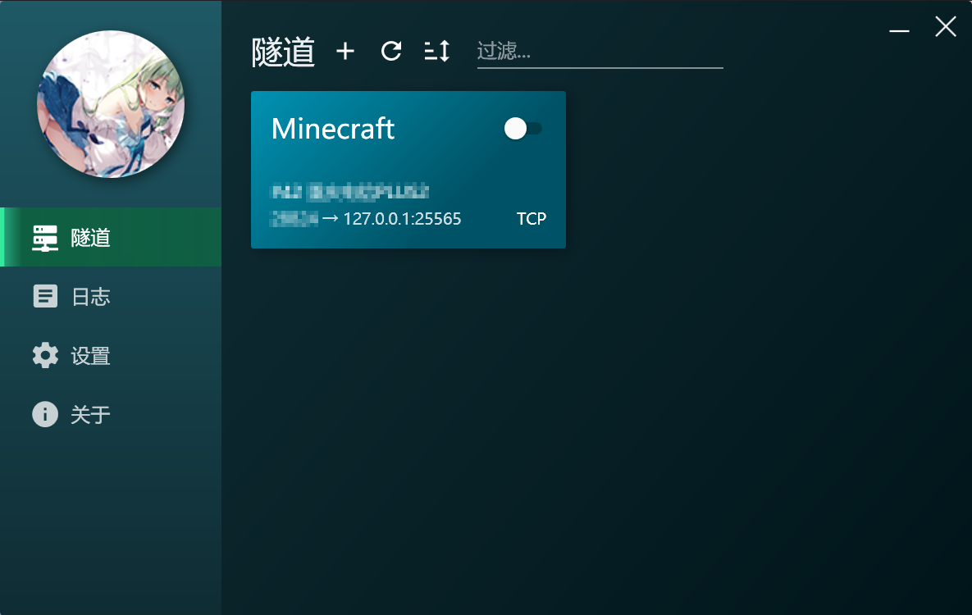Image resolution: width=972 pixels, height=615 pixels.
Task: Click the TCP protocol label
Action: click(532, 218)
